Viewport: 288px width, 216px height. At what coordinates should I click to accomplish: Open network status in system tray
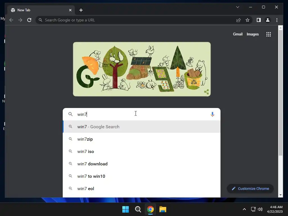pyautogui.click(x=253, y=209)
